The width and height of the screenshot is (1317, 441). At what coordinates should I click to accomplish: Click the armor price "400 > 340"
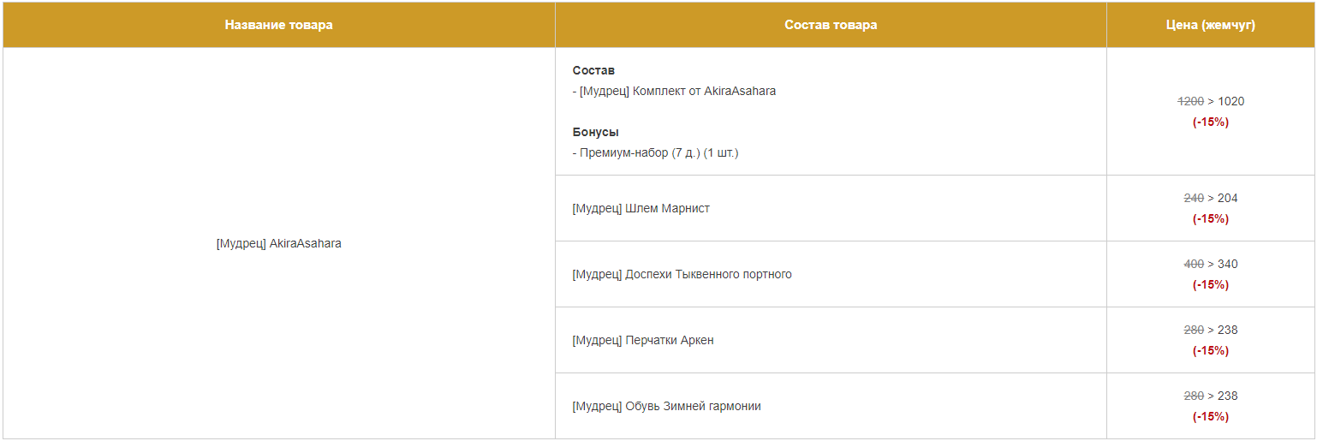(x=1210, y=264)
